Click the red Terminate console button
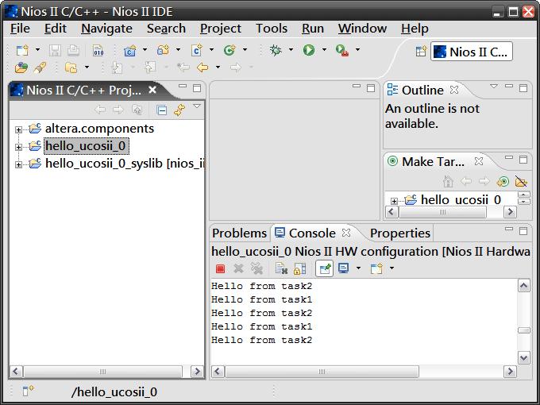 click(220, 268)
